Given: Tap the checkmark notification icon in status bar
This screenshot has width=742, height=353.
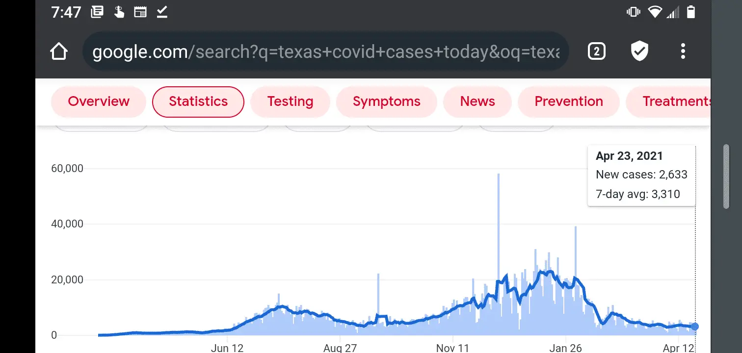Looking at the screenshot, I should click(162, 12).
